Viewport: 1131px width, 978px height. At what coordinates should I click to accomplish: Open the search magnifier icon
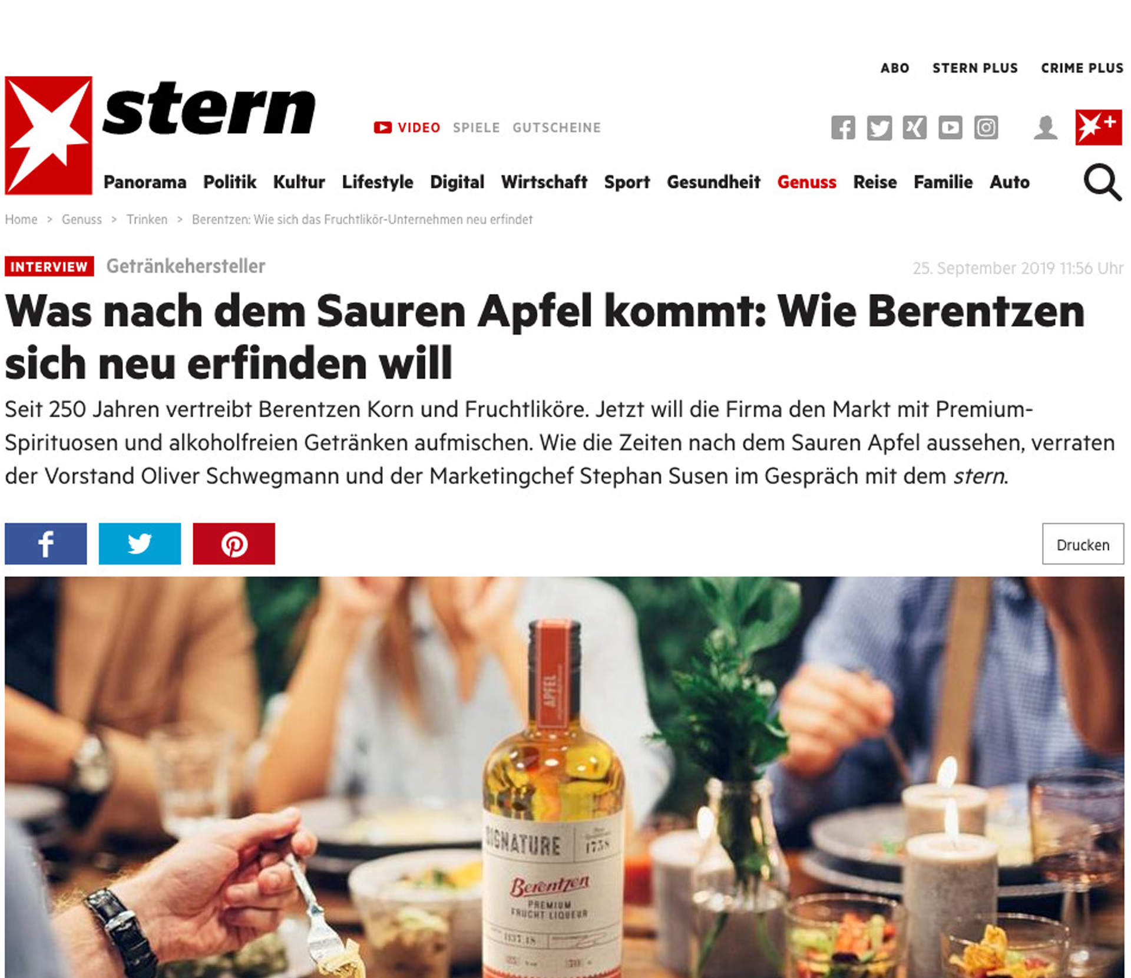click(x=1103, y=183)
